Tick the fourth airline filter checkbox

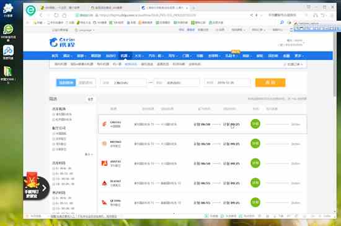pyautogui.click(x=53, y=149)
